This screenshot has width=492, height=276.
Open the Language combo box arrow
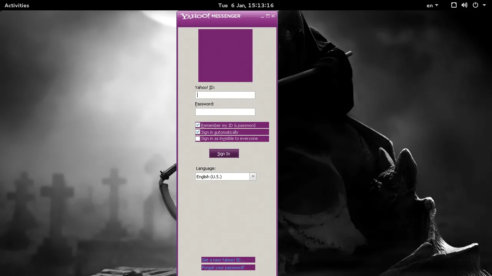(253, 177)
